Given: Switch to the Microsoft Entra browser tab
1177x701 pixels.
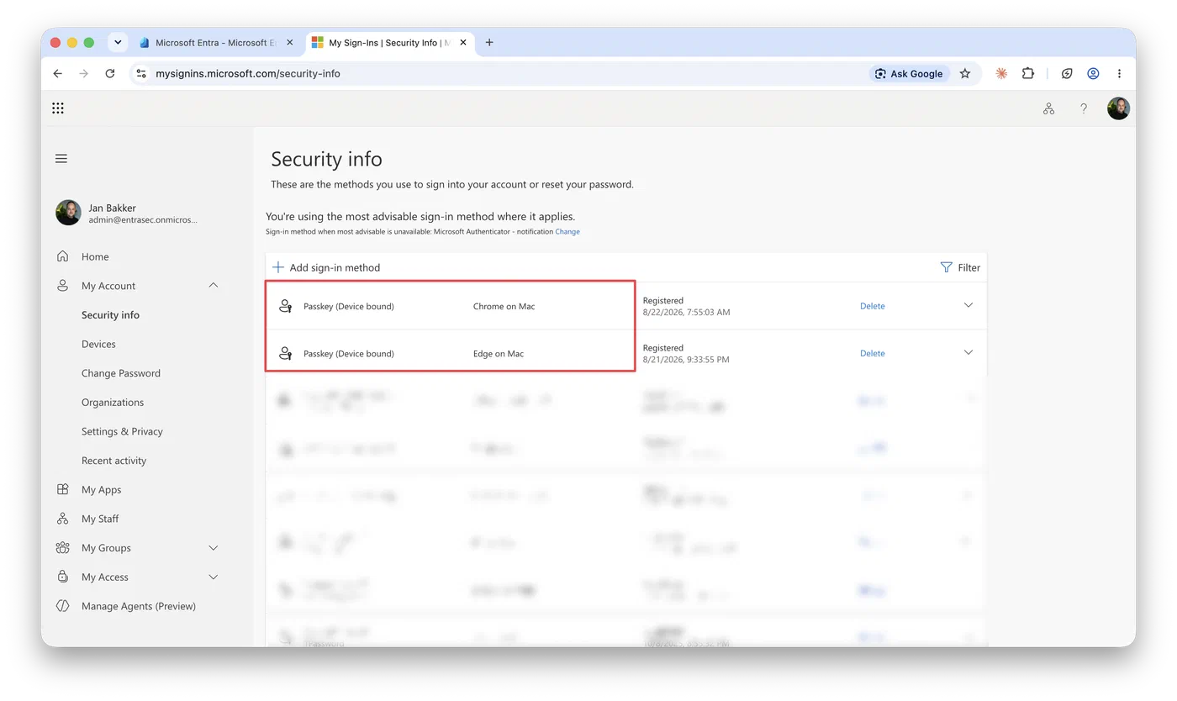Looking at the screenshot, I should coord(217,42).
